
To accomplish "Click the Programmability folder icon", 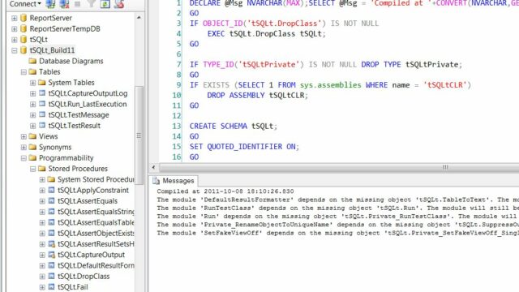I will 32,158.
